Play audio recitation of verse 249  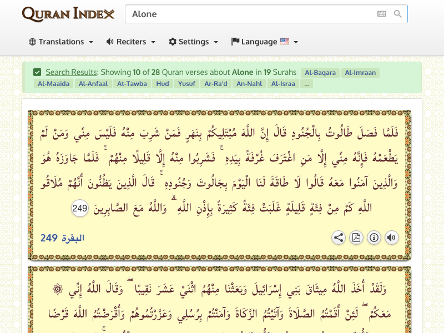(x=392, y=238)
